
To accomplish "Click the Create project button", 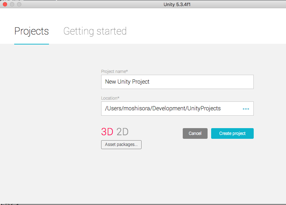I will (x=232, y=133).
